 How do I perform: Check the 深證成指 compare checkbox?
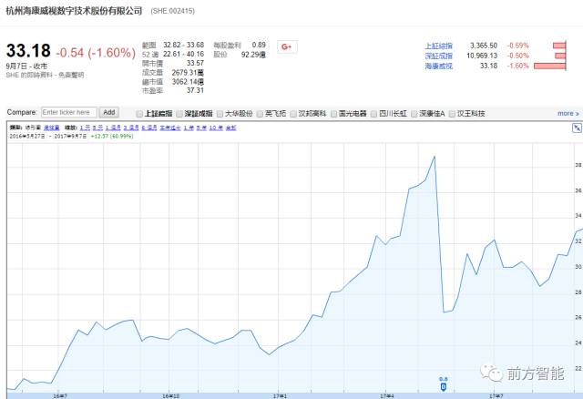[x=179, y=114]
